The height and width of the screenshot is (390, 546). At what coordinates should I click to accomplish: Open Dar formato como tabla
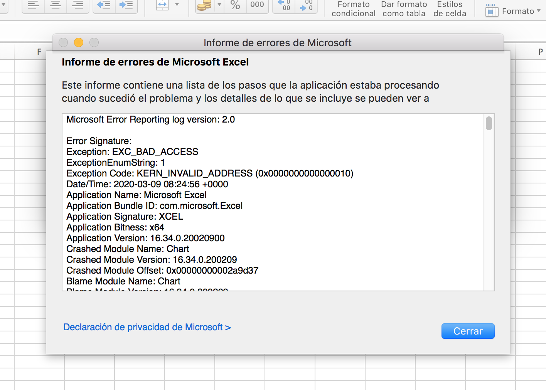[x=404, y=9]
